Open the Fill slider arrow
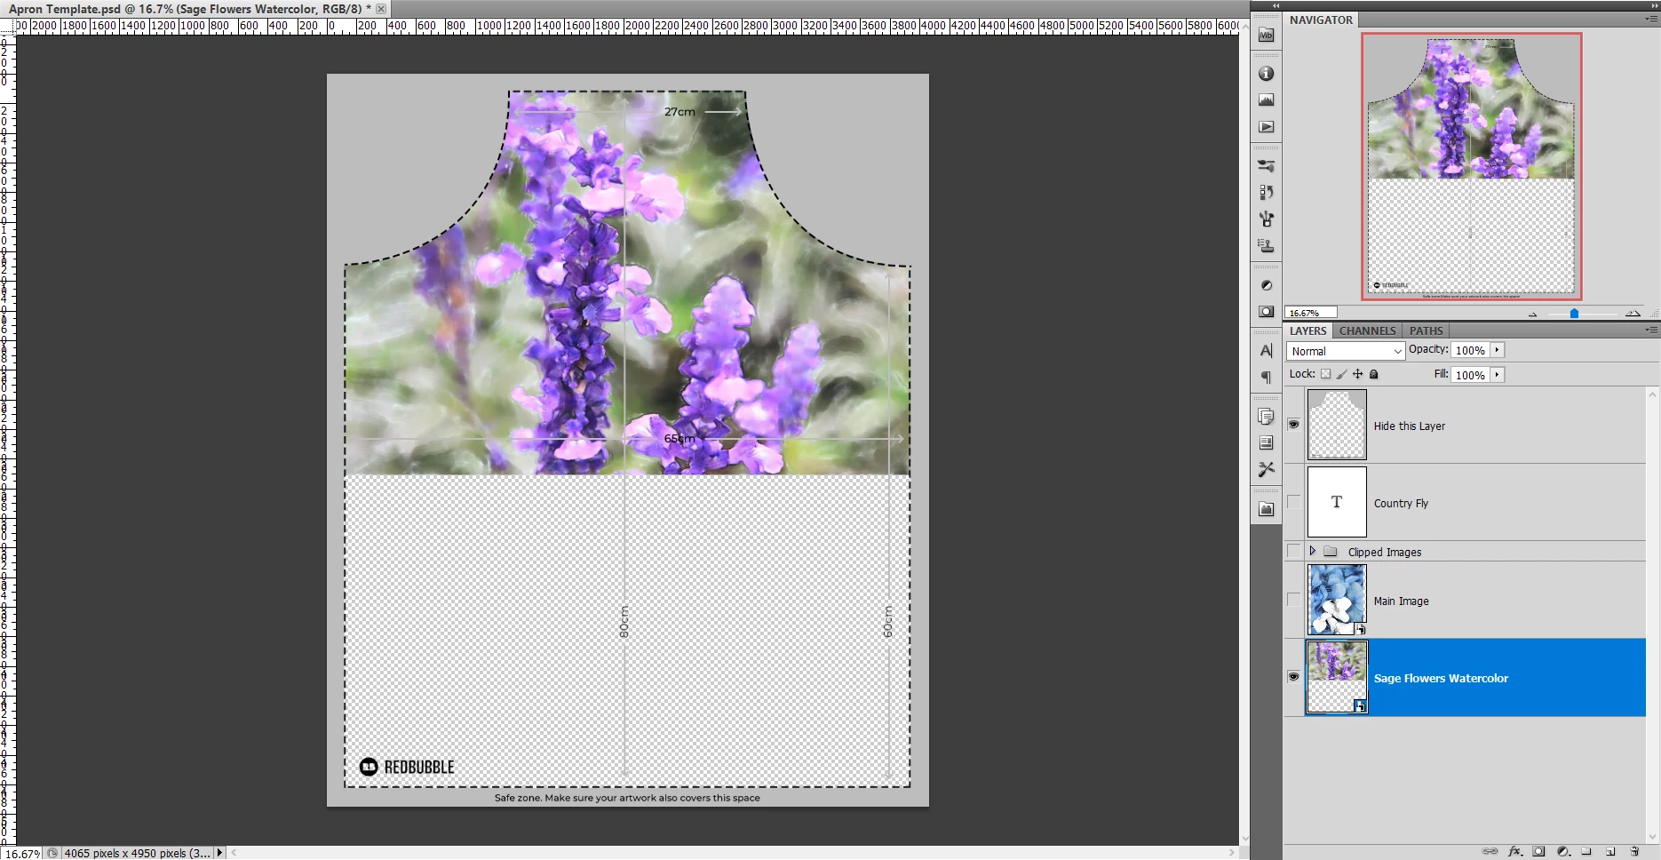 [x=1498, y=375]
